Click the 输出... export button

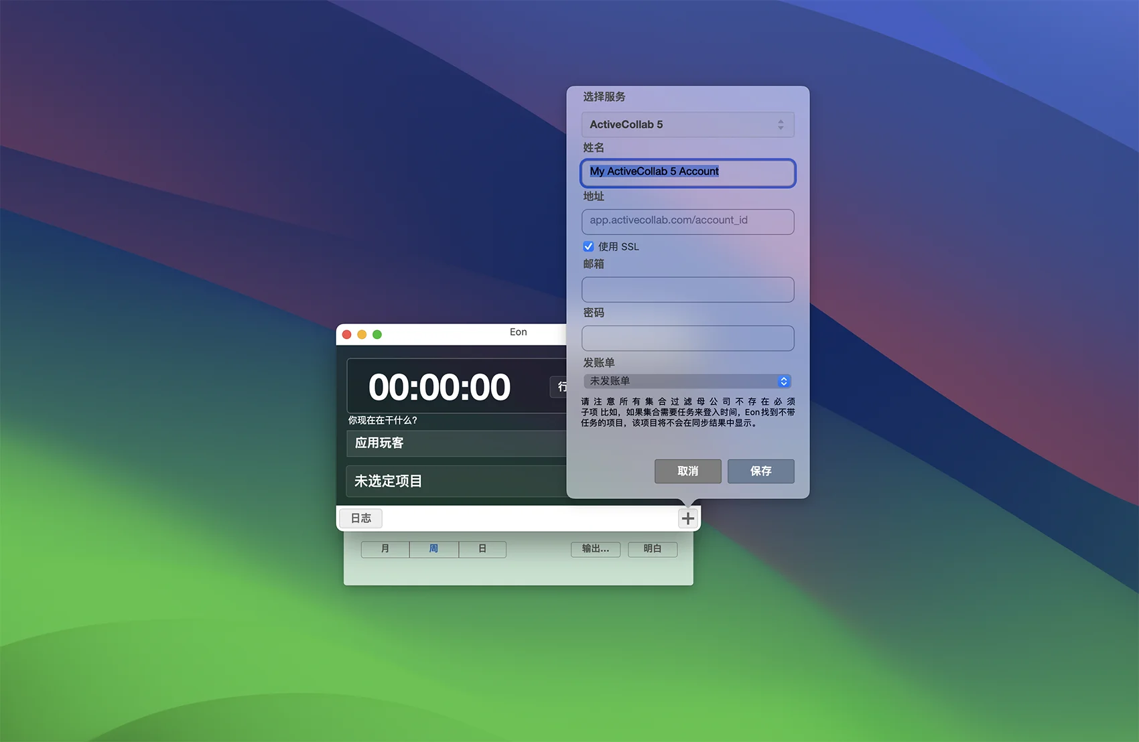pos(596,549)
